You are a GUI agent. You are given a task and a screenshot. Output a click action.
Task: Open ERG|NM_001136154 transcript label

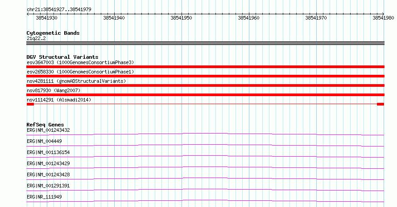[48, 152]
